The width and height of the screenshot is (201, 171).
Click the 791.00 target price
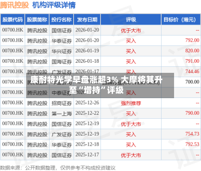(192, 61)
